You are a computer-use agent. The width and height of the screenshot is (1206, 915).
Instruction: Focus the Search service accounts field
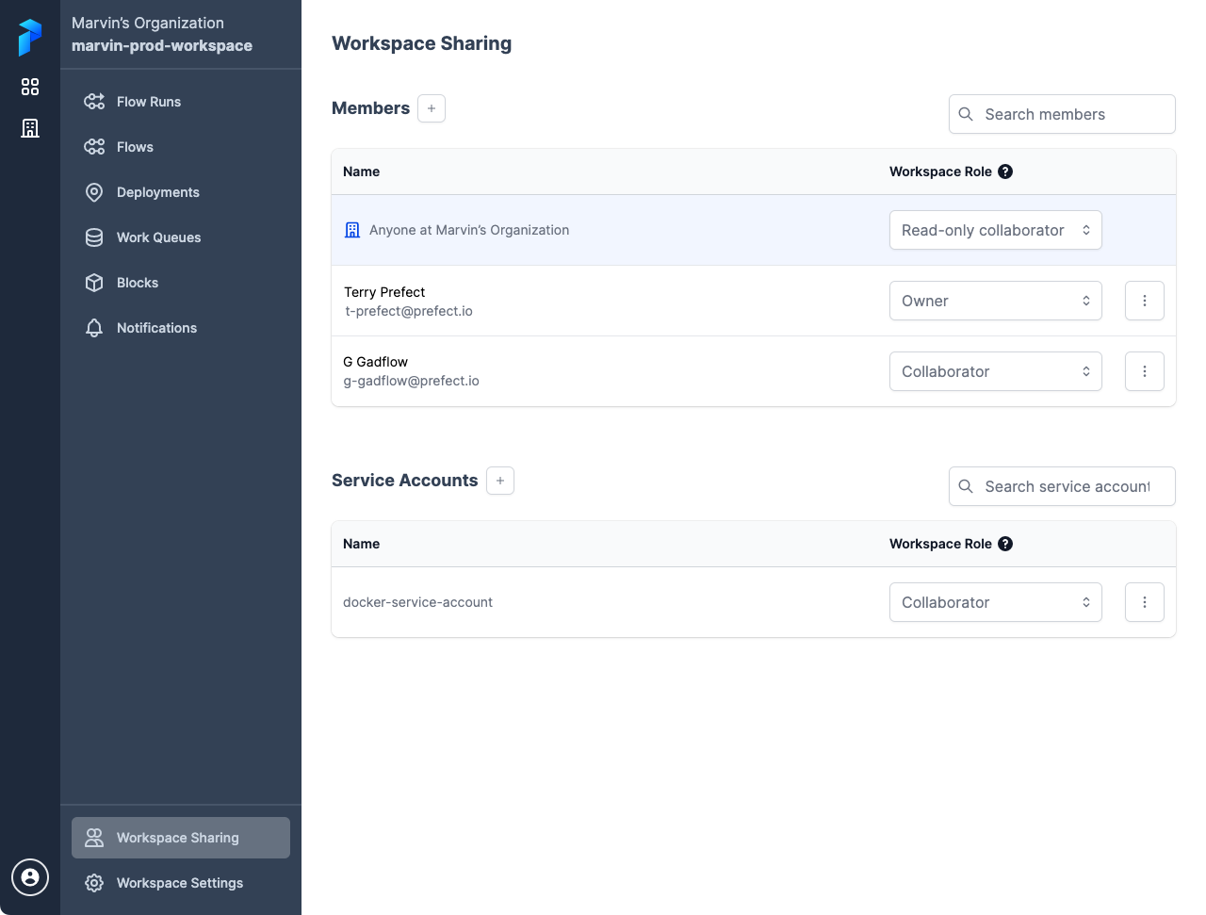(1062, 486)
